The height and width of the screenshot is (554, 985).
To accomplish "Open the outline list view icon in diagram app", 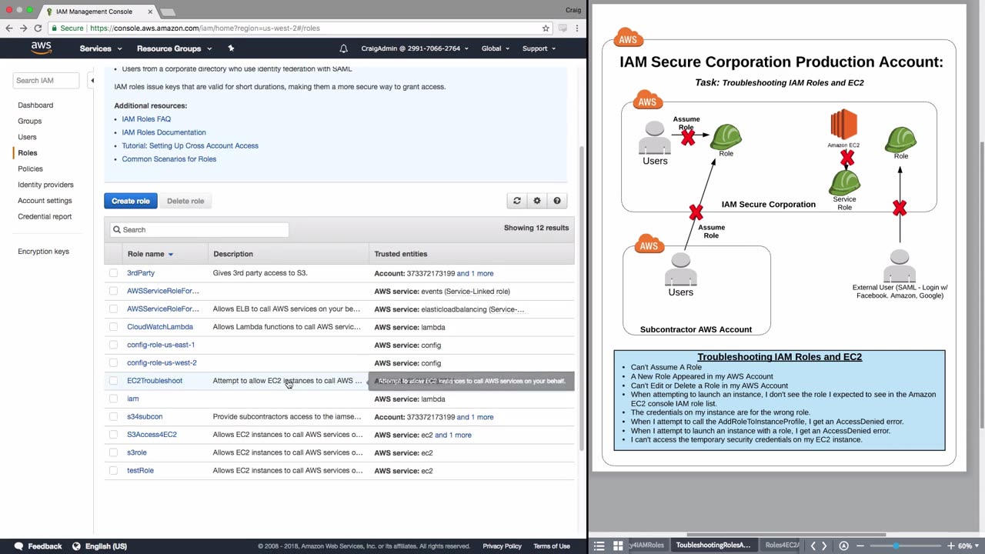I will (599, 546).
